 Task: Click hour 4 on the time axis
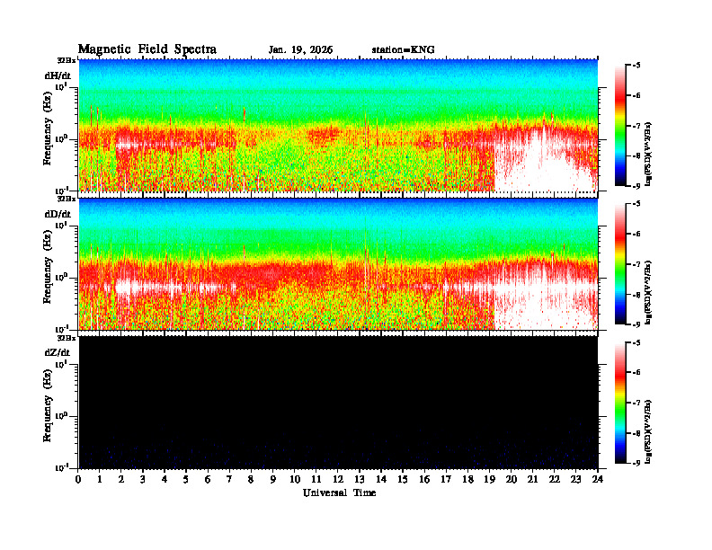coord(165,480)
